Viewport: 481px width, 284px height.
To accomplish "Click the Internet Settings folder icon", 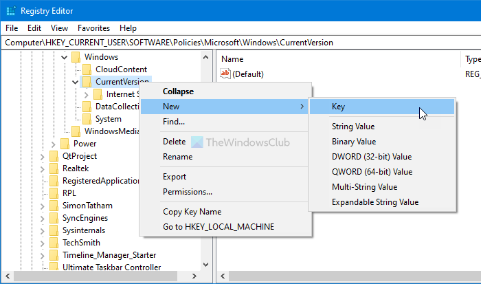I will point(98,94).
